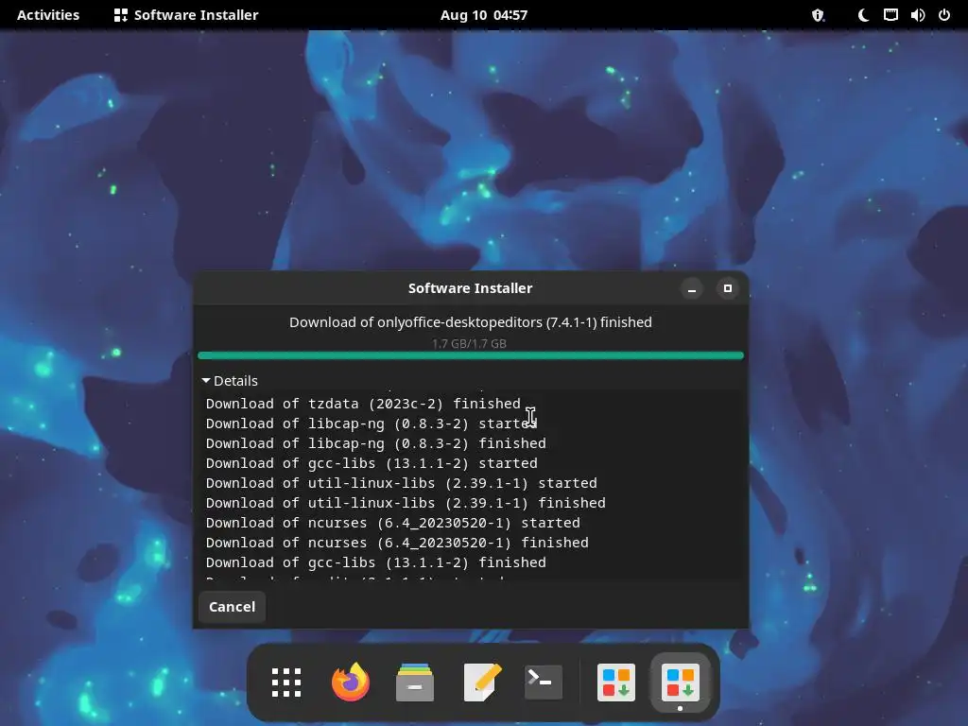Click the 1.7 GB/1.7 GB size label

tap(469, 344)
